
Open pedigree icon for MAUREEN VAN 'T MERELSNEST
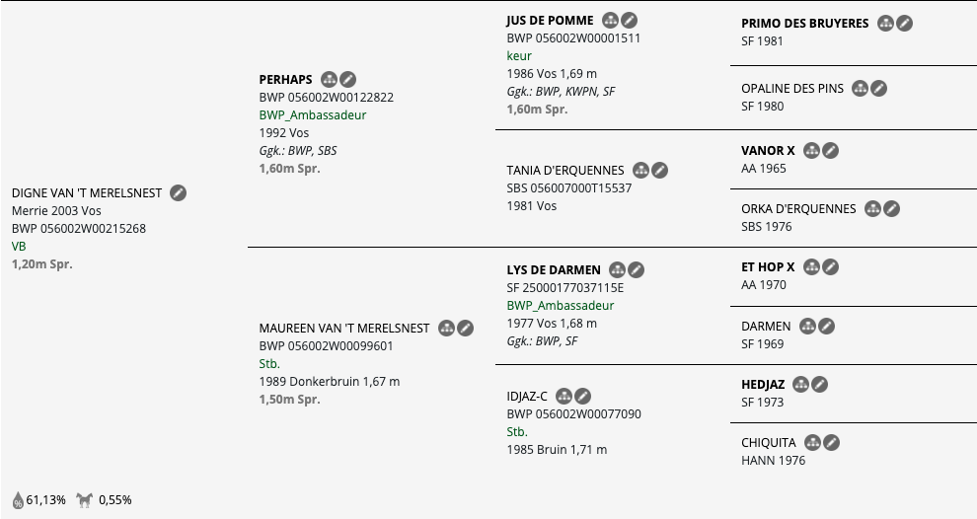[x=447, y=328]
